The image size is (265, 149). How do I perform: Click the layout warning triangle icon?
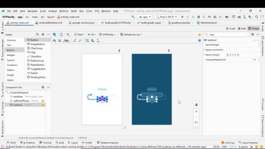click(200, 34)
